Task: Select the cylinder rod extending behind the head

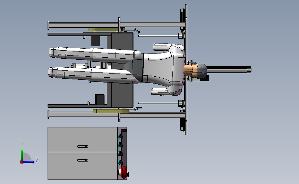Action: (229, 70)
